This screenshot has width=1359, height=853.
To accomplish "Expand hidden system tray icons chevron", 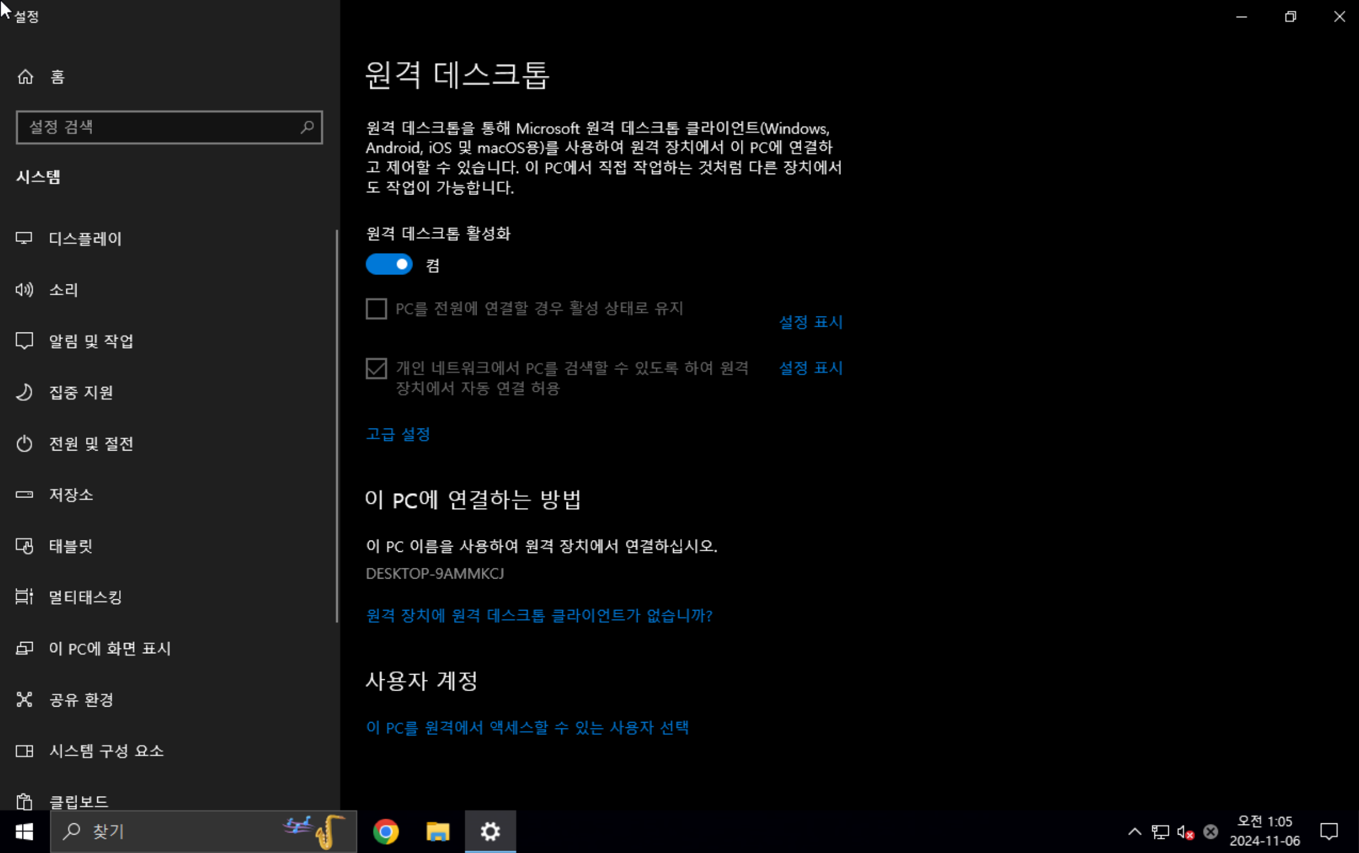I will [1134, 832].
